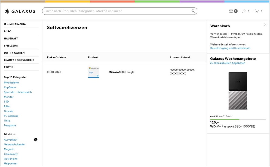270x167 pixels.
Task: Go to Sportuhr + Smartwatch category
Action: click(18, 92)
